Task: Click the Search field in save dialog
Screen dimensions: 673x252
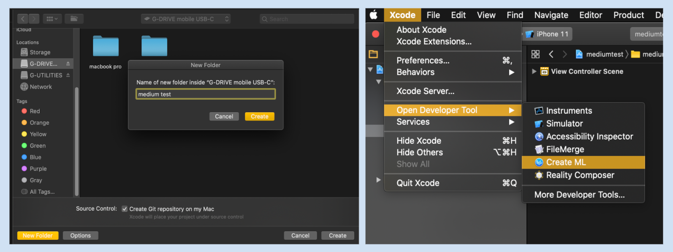Action: point(307,19)
